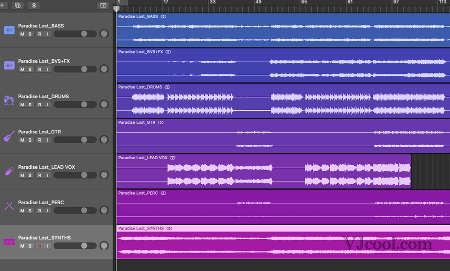Mute the Paradise Lost_BASS track

pyautogui.click(x=22, y=34)
